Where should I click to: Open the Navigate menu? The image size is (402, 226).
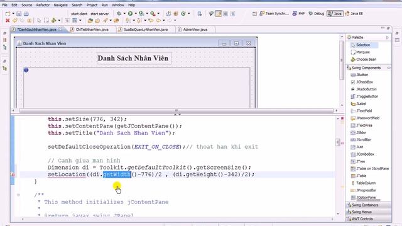[61, 5]
